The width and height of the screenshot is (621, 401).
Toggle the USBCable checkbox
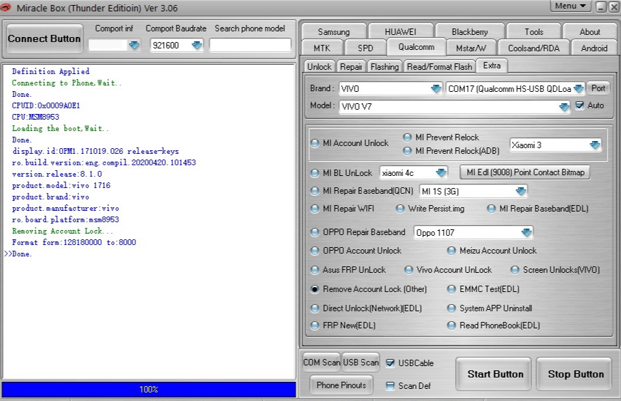(x=390, y=363)
